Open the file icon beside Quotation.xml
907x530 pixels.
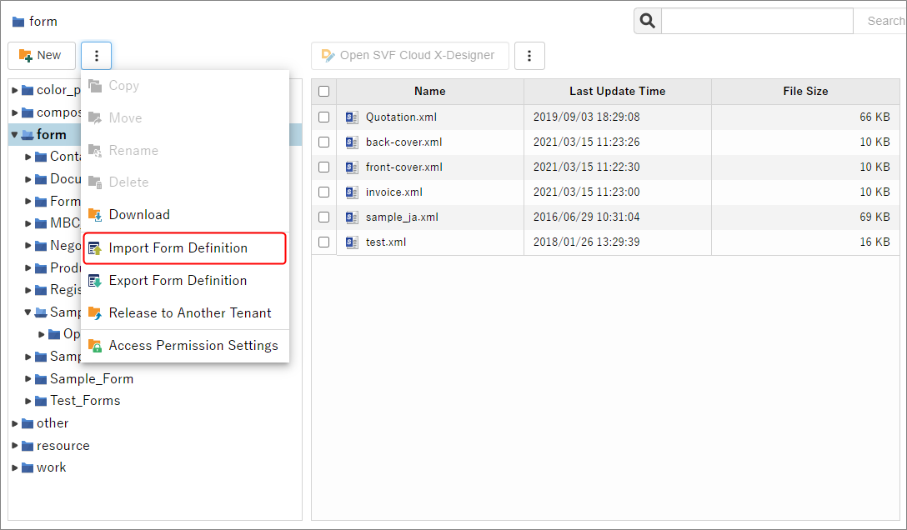[350, 117]
